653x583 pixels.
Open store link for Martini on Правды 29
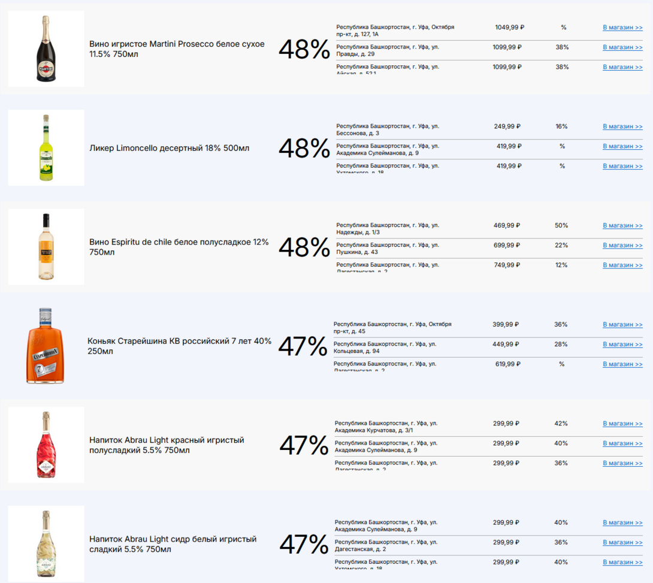click(622, 47)
